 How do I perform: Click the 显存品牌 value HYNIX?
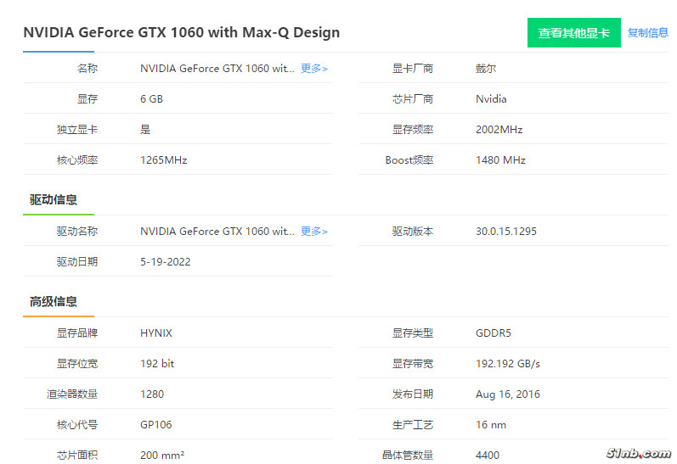[x=155, y=333]
